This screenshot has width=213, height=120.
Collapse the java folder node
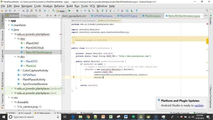9,30
